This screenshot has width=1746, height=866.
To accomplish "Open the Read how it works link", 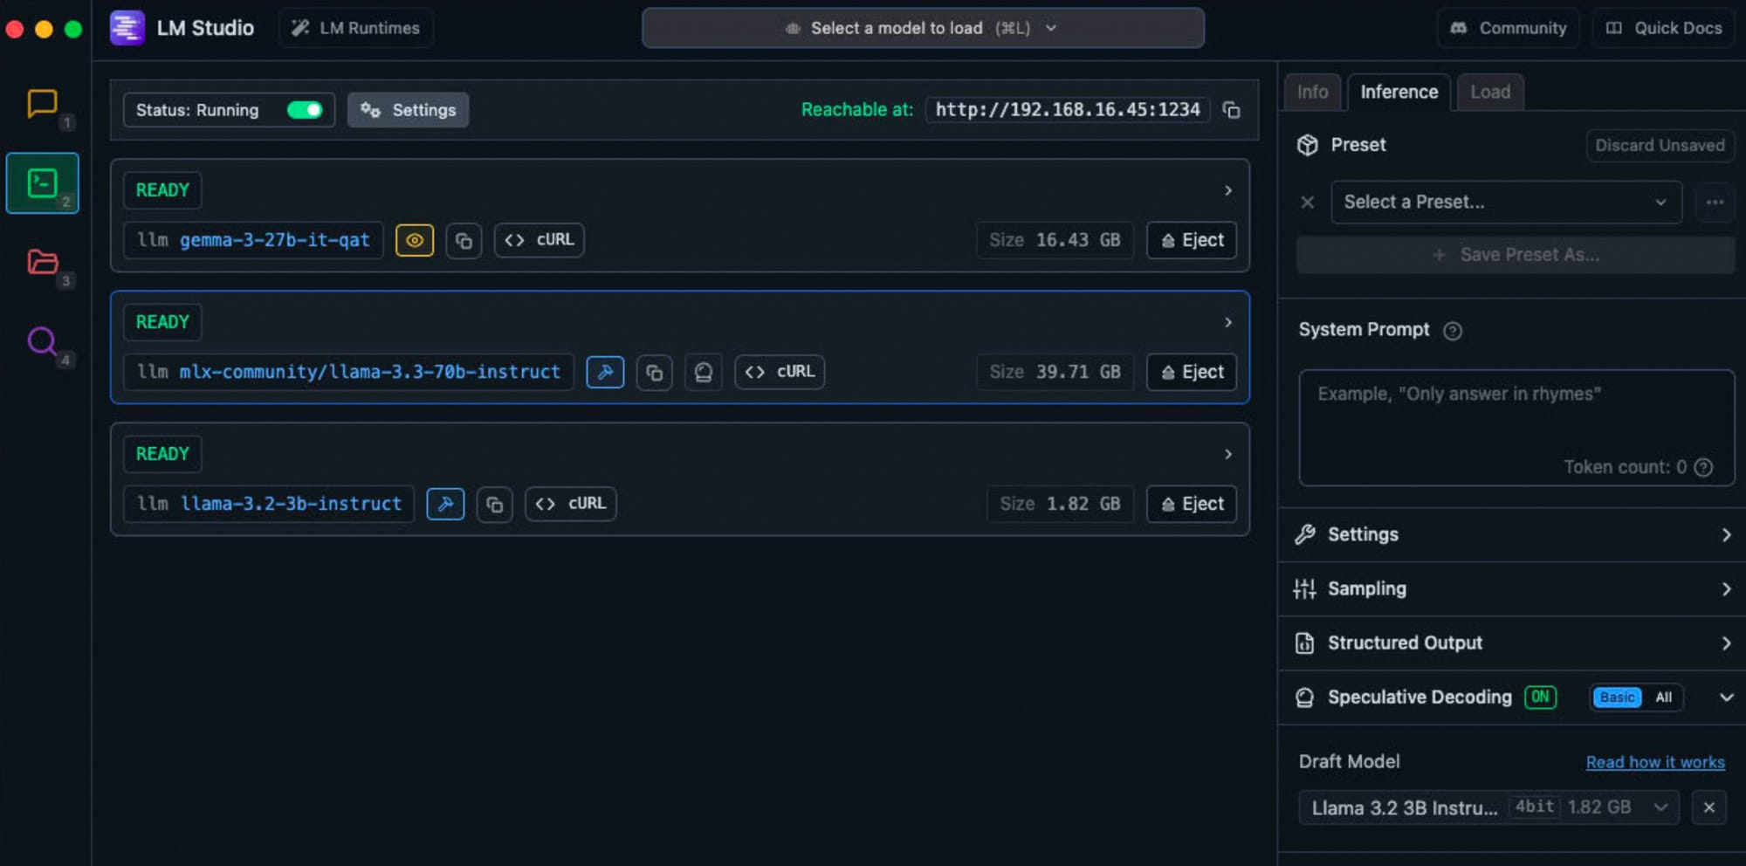I will [1655, 762].
